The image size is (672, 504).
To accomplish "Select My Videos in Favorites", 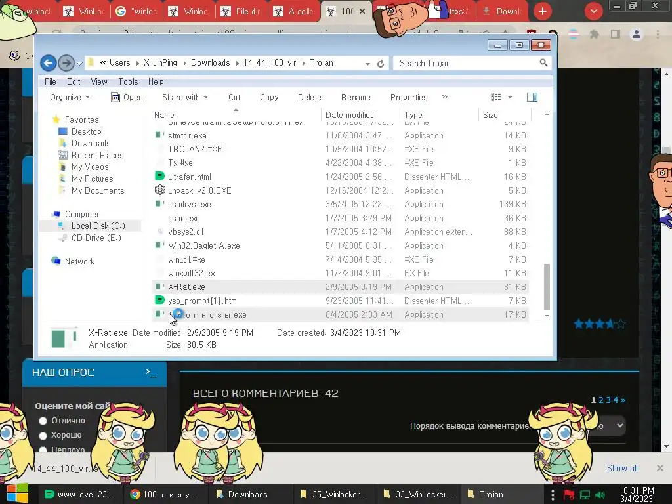I will [90, 167].
